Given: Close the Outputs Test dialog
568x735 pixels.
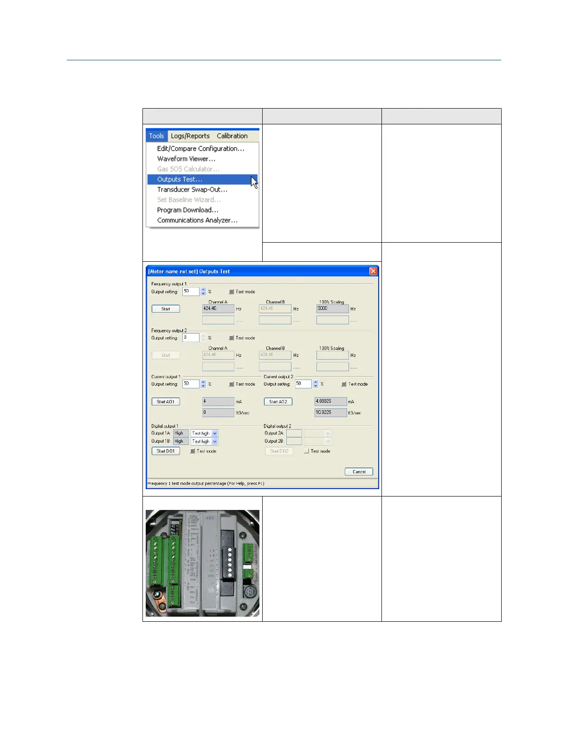Looking at the screenshot, I should [x=373, y=271].
